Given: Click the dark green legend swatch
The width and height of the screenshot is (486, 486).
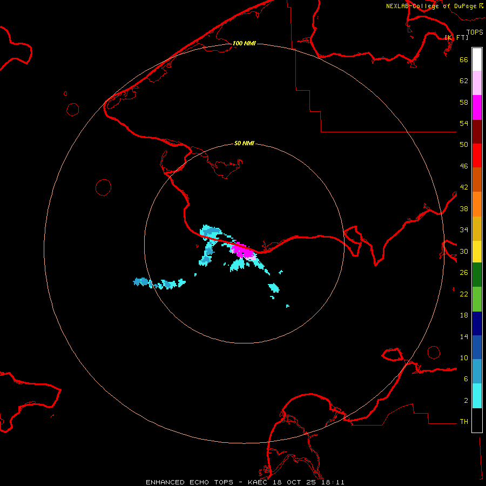Looking at the screenshot, I should (x=477, y=275).
